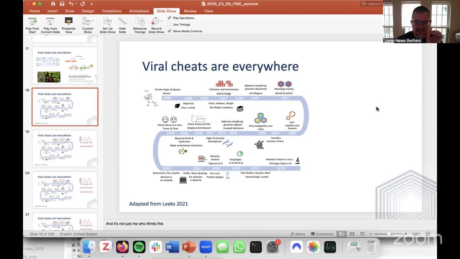460x259 pixels.
Task: Select the slide 19 thumbnail
Action: (x=65, y=148)
